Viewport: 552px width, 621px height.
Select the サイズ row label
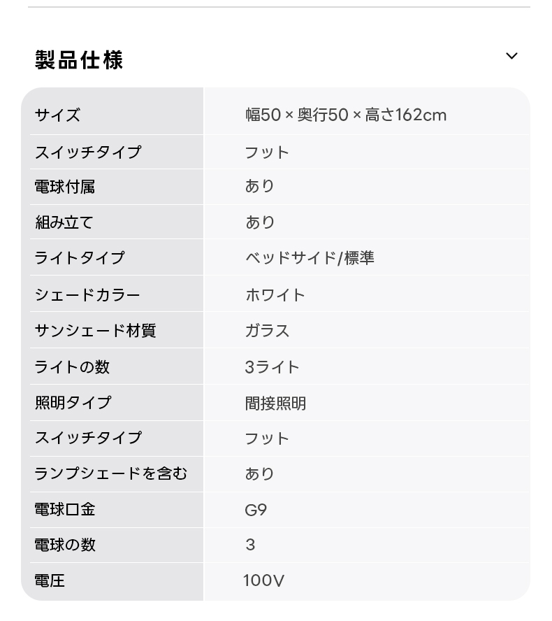pos(58,115)
